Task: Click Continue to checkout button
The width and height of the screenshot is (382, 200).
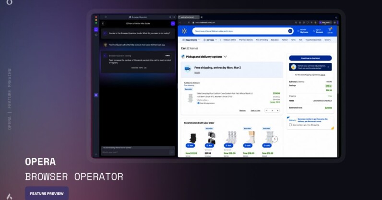Action: pyautogui.click(x=310, y=58)
